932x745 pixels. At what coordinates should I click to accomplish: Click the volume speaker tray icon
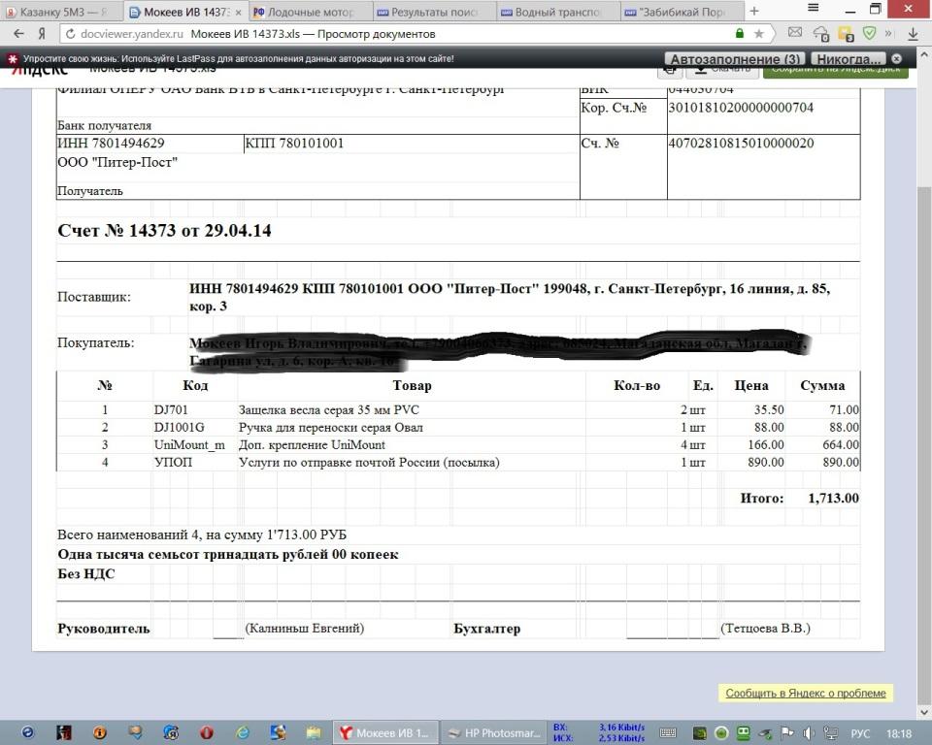810,733
